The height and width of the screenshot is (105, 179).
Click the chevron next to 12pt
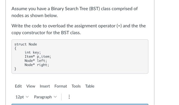(27, 97)
